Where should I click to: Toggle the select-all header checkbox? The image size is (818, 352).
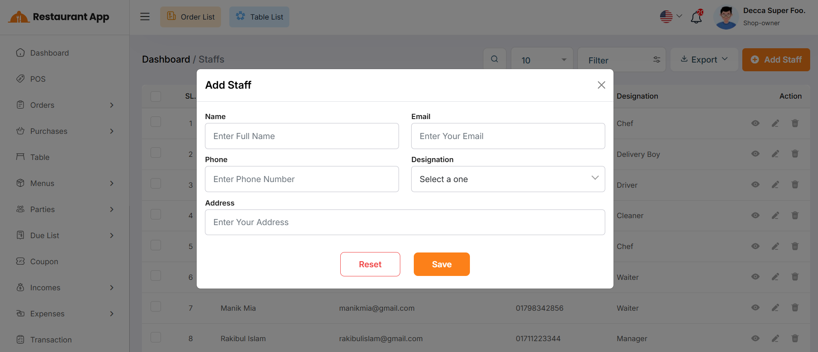pyautogui.click(x=156, y=96)
